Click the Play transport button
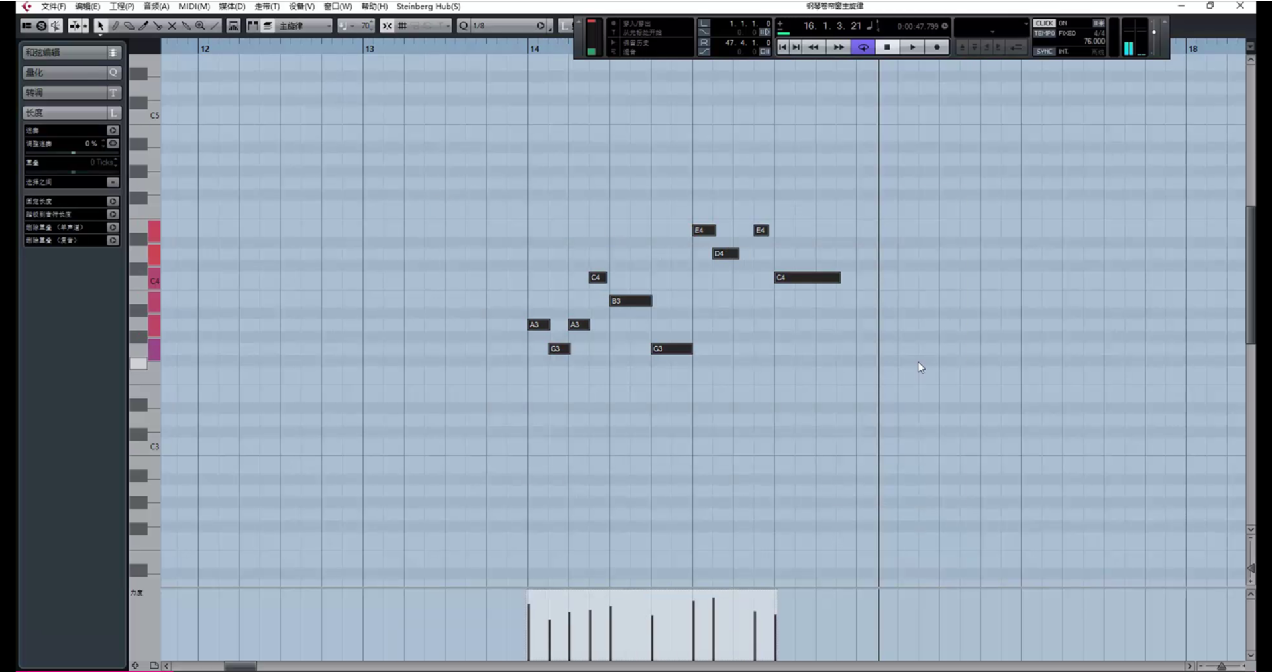The image size is (1272, 672). point(912,47)
